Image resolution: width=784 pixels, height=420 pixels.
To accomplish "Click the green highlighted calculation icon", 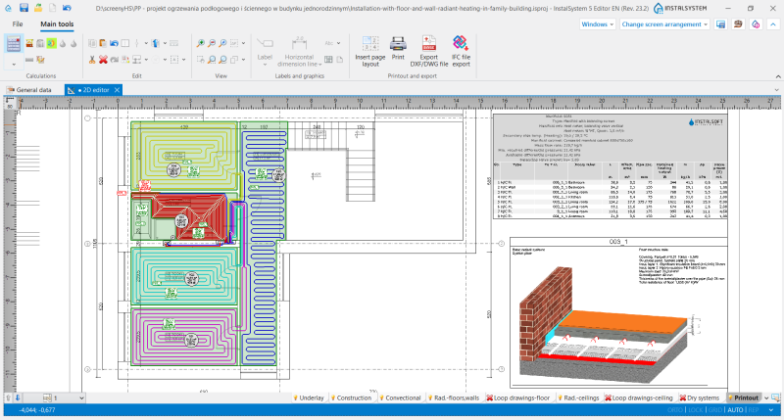I will tap(52, 43).
